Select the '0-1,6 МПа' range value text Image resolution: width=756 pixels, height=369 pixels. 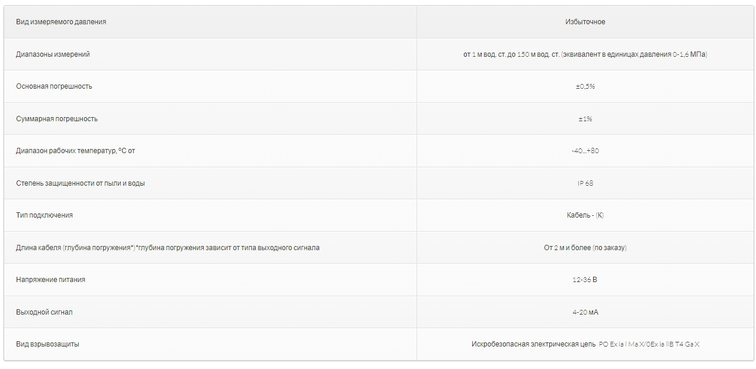pos(689,54)
